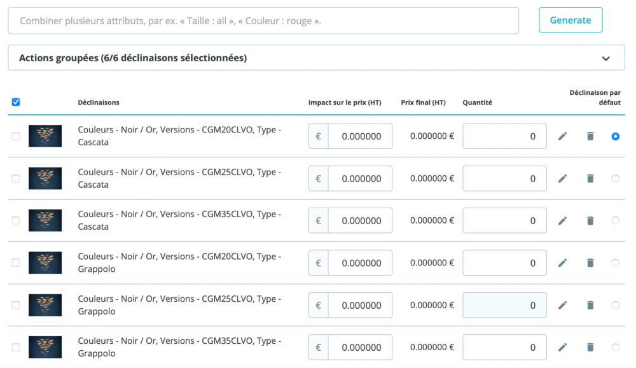Delete the CGM25CLVO Cascata combination
This screenshot has width=636, height=368.
[591, 178]
